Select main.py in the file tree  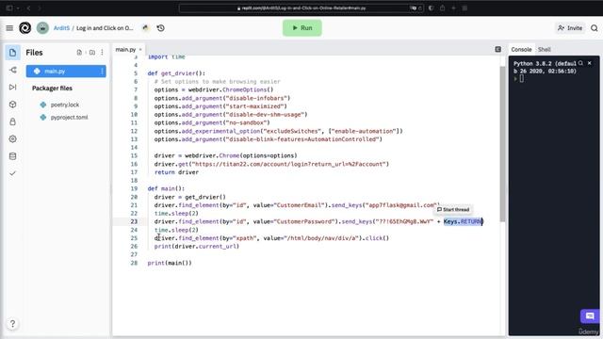coord(66,72)
